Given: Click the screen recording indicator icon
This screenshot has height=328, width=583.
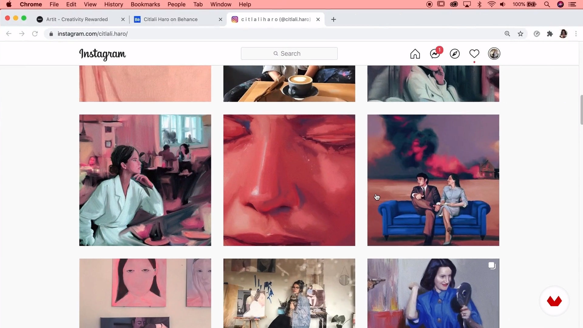Looking at the screenshot, I should [429, 4].
